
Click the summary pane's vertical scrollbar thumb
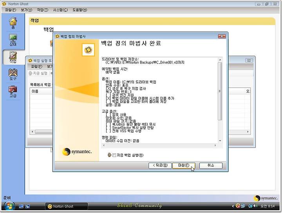[x=220, y=91]
